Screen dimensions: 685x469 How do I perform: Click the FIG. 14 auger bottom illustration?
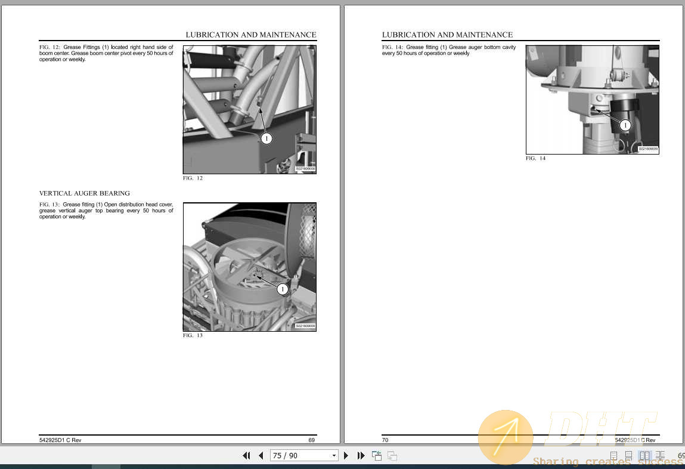click(593, 99)
